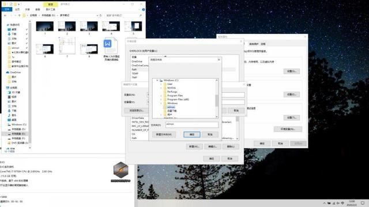Image resolution: width=369 pixels, height=207 pixels.
Task: Select the WPS document file in Explorer
Action: tap(111, 50)
